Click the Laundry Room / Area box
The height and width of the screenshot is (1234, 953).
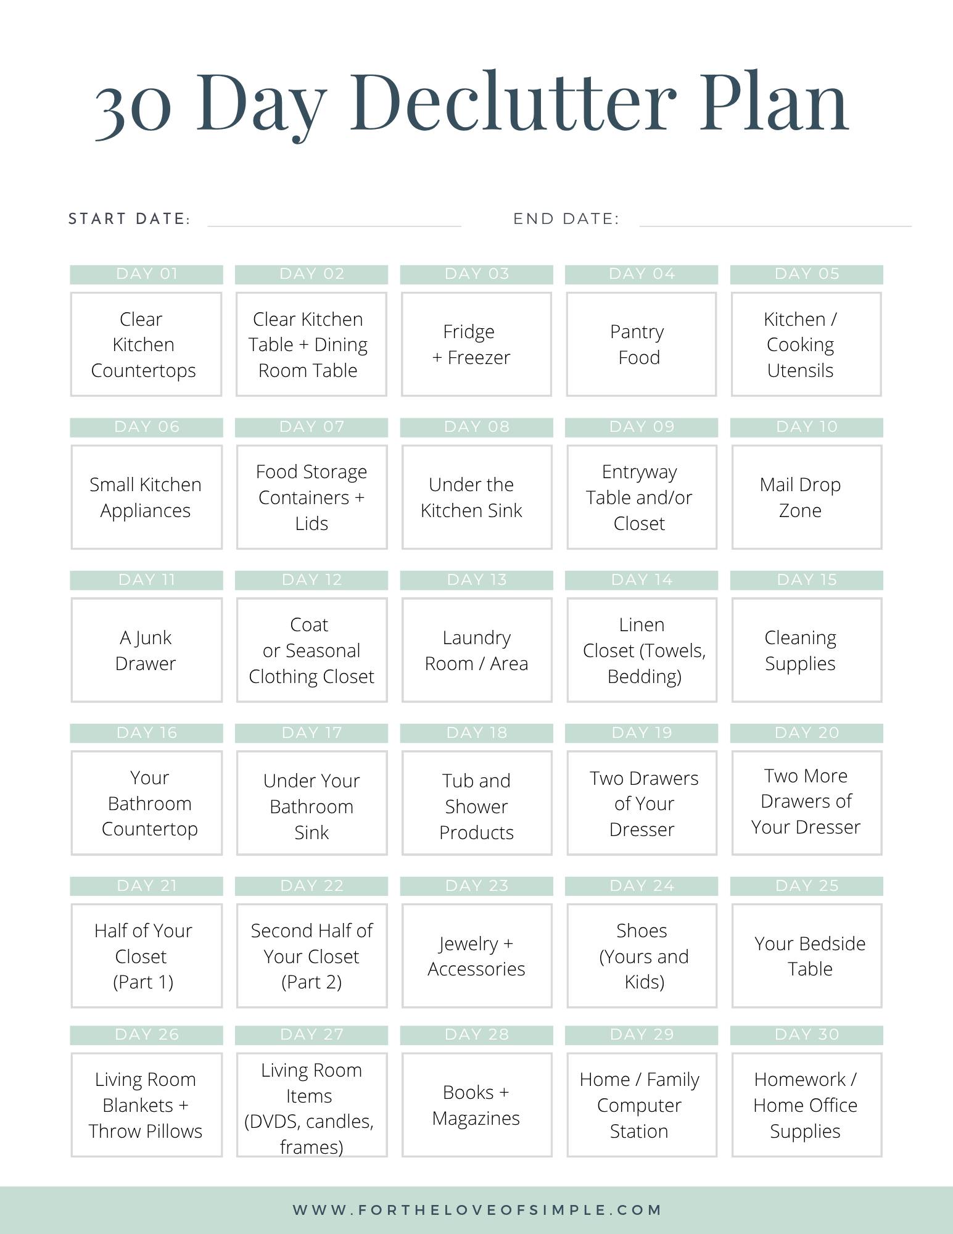click(477, 650)
